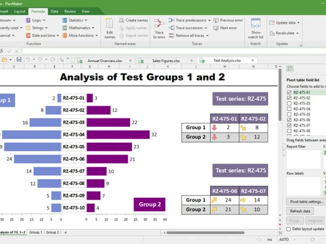Viewport: 326px width, 244px height.
Task: Check the RZ-475-03 field
Action: point(289,103)
